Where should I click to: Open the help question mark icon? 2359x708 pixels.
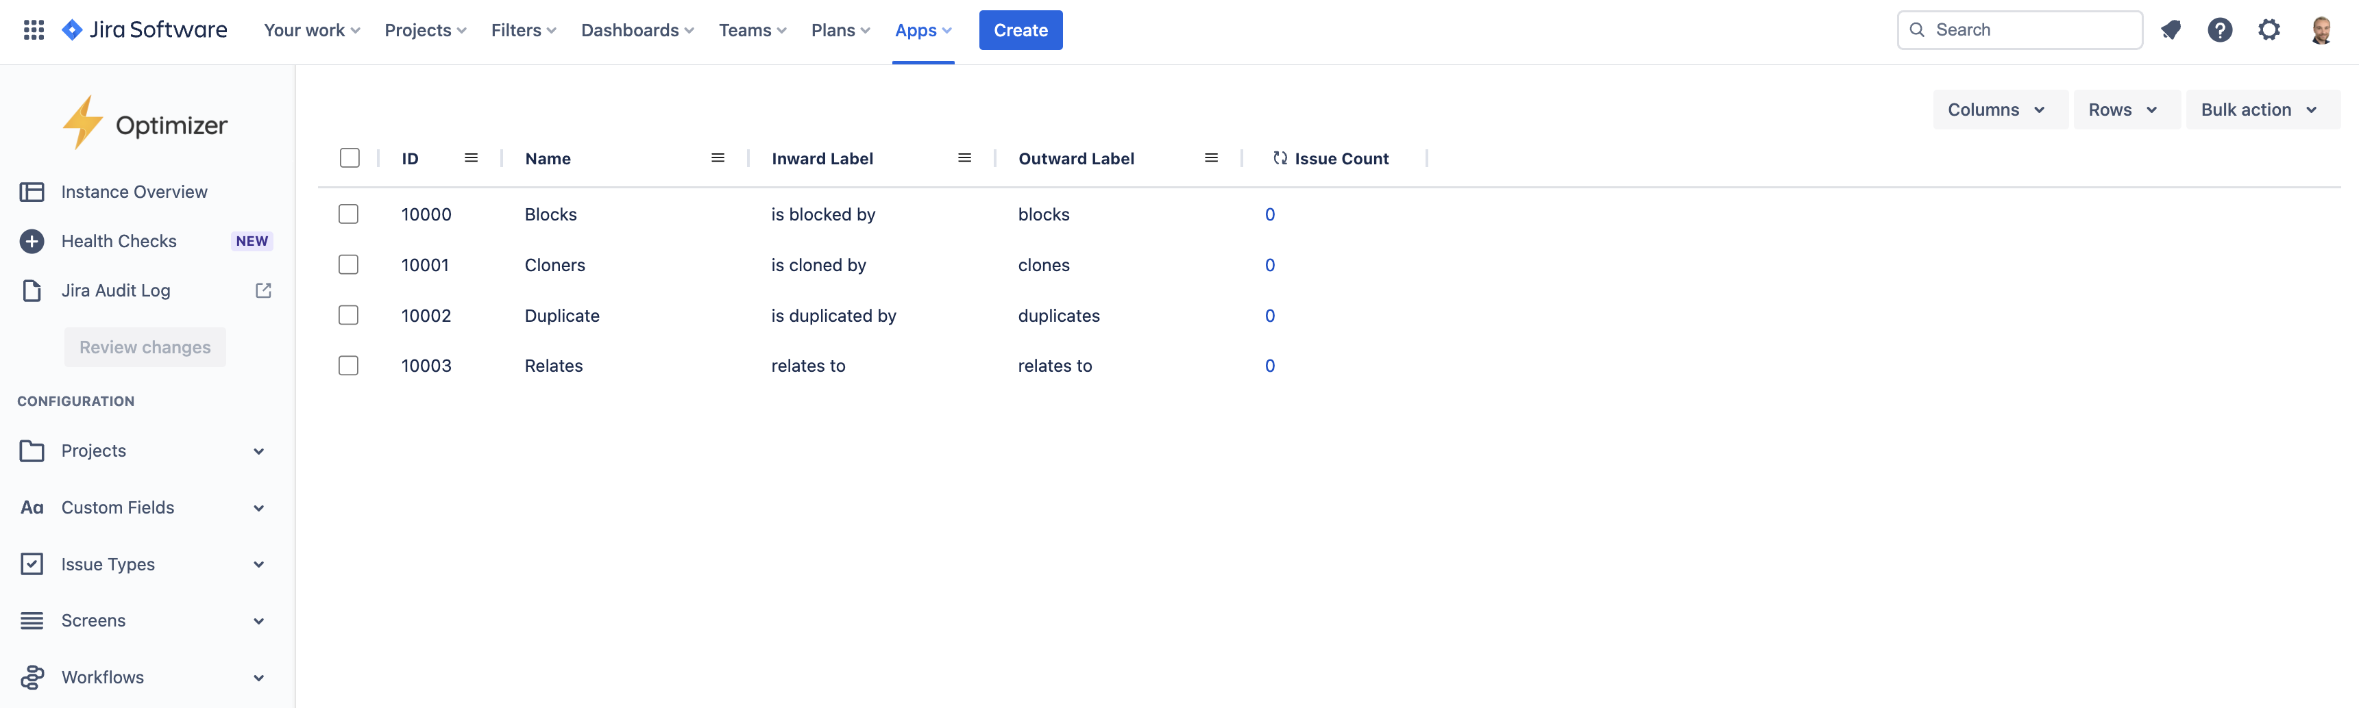(2219, 30)
